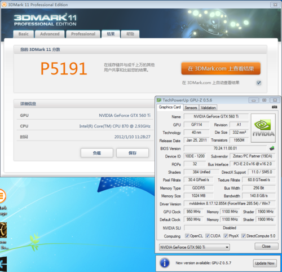Click the orange view results on 3DMark.com button
The width and height of the screenshot is (282, 272).
221,69
